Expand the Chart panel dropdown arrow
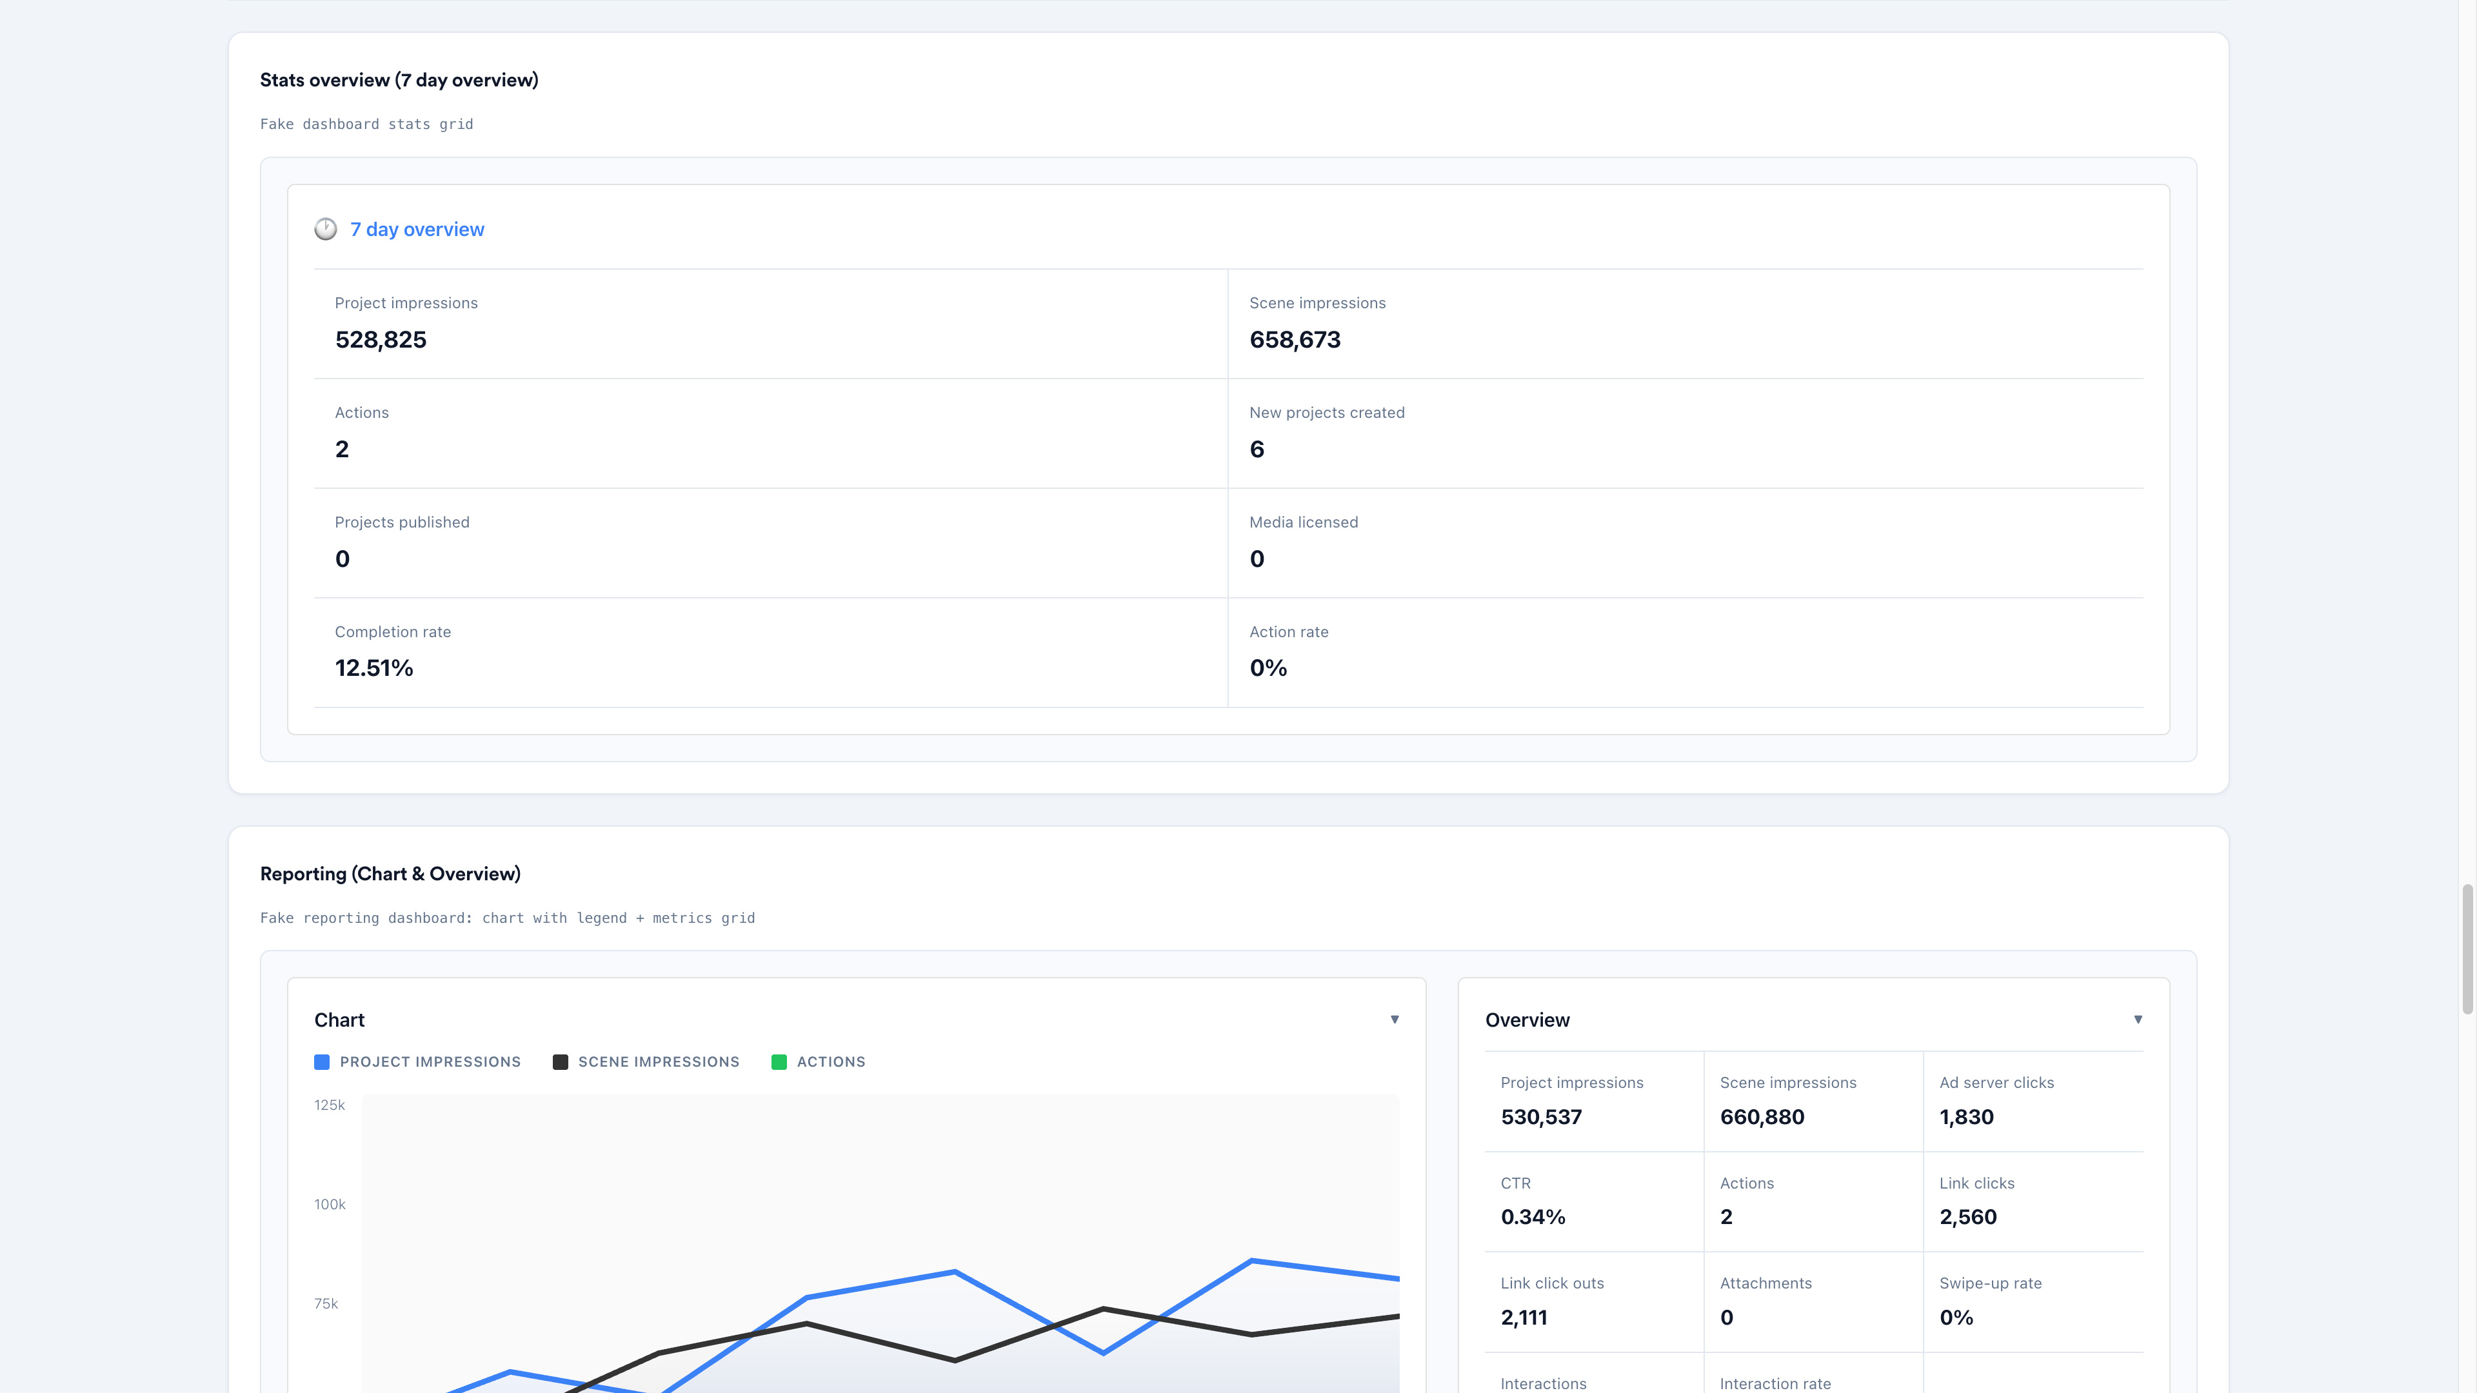The width and height of the screenshot is (2477, 1393). tap(1394, 1019)
